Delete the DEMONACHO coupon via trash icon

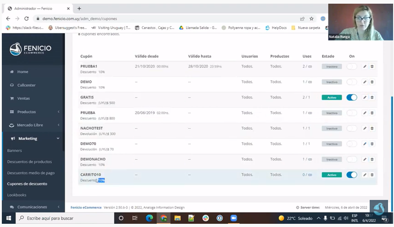[x=372, y=159]
